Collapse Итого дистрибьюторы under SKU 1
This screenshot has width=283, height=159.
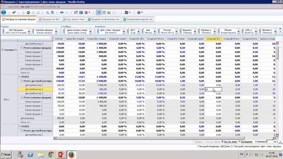[22, 81]
